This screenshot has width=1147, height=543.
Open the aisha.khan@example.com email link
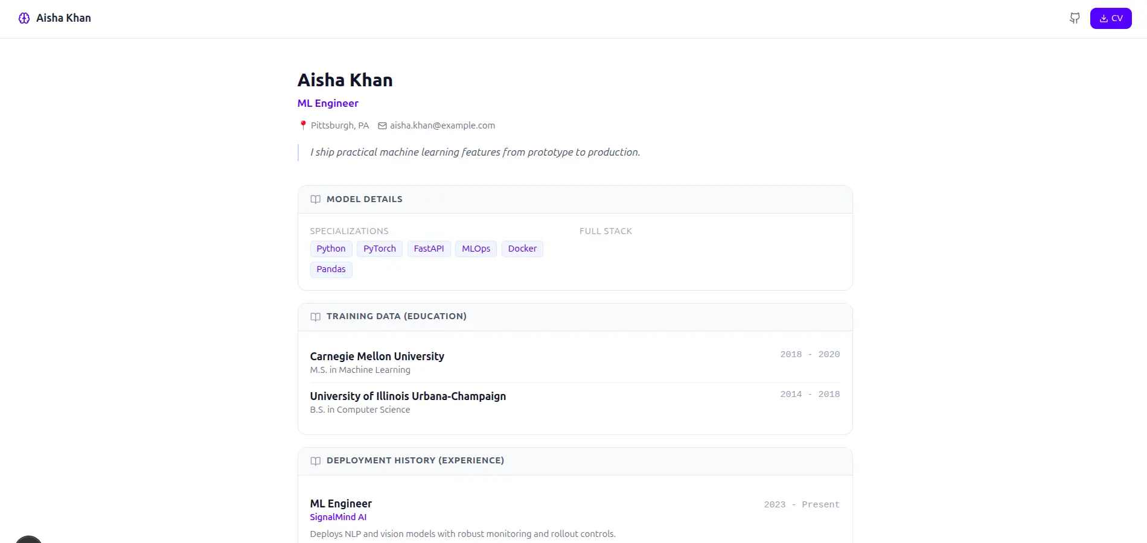[442, 125]
